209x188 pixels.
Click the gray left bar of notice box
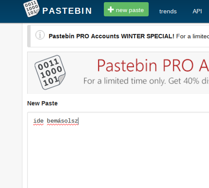pos(29,36)
